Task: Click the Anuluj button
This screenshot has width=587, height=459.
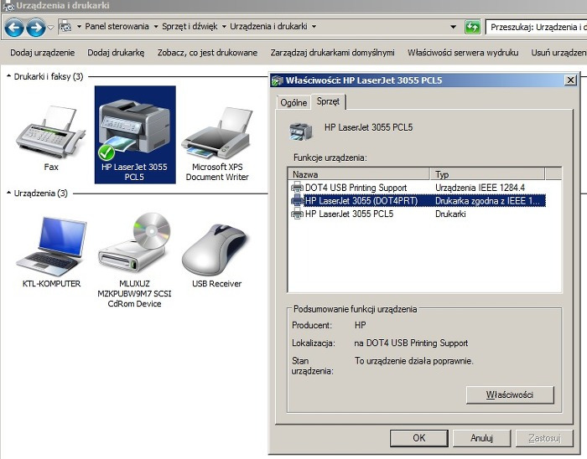Action: coord(481,438)
